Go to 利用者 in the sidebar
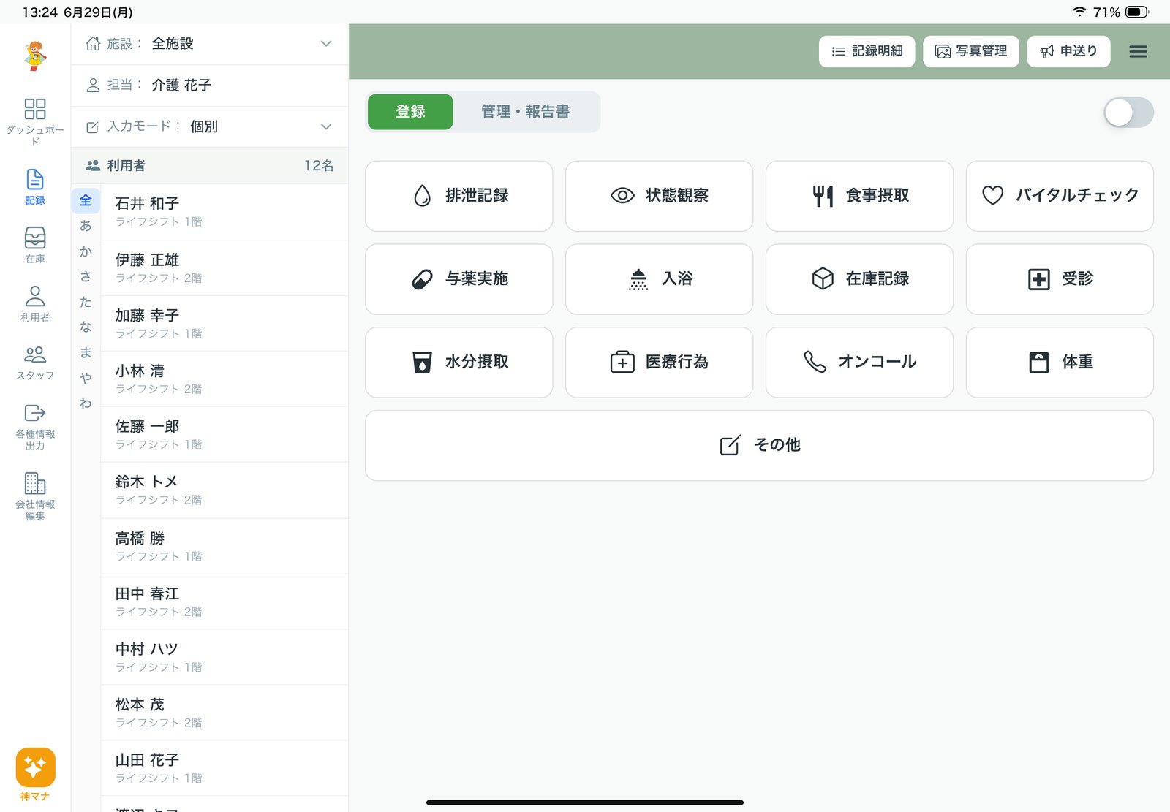This screenshot has width=1170, height=812. point(35,303)
